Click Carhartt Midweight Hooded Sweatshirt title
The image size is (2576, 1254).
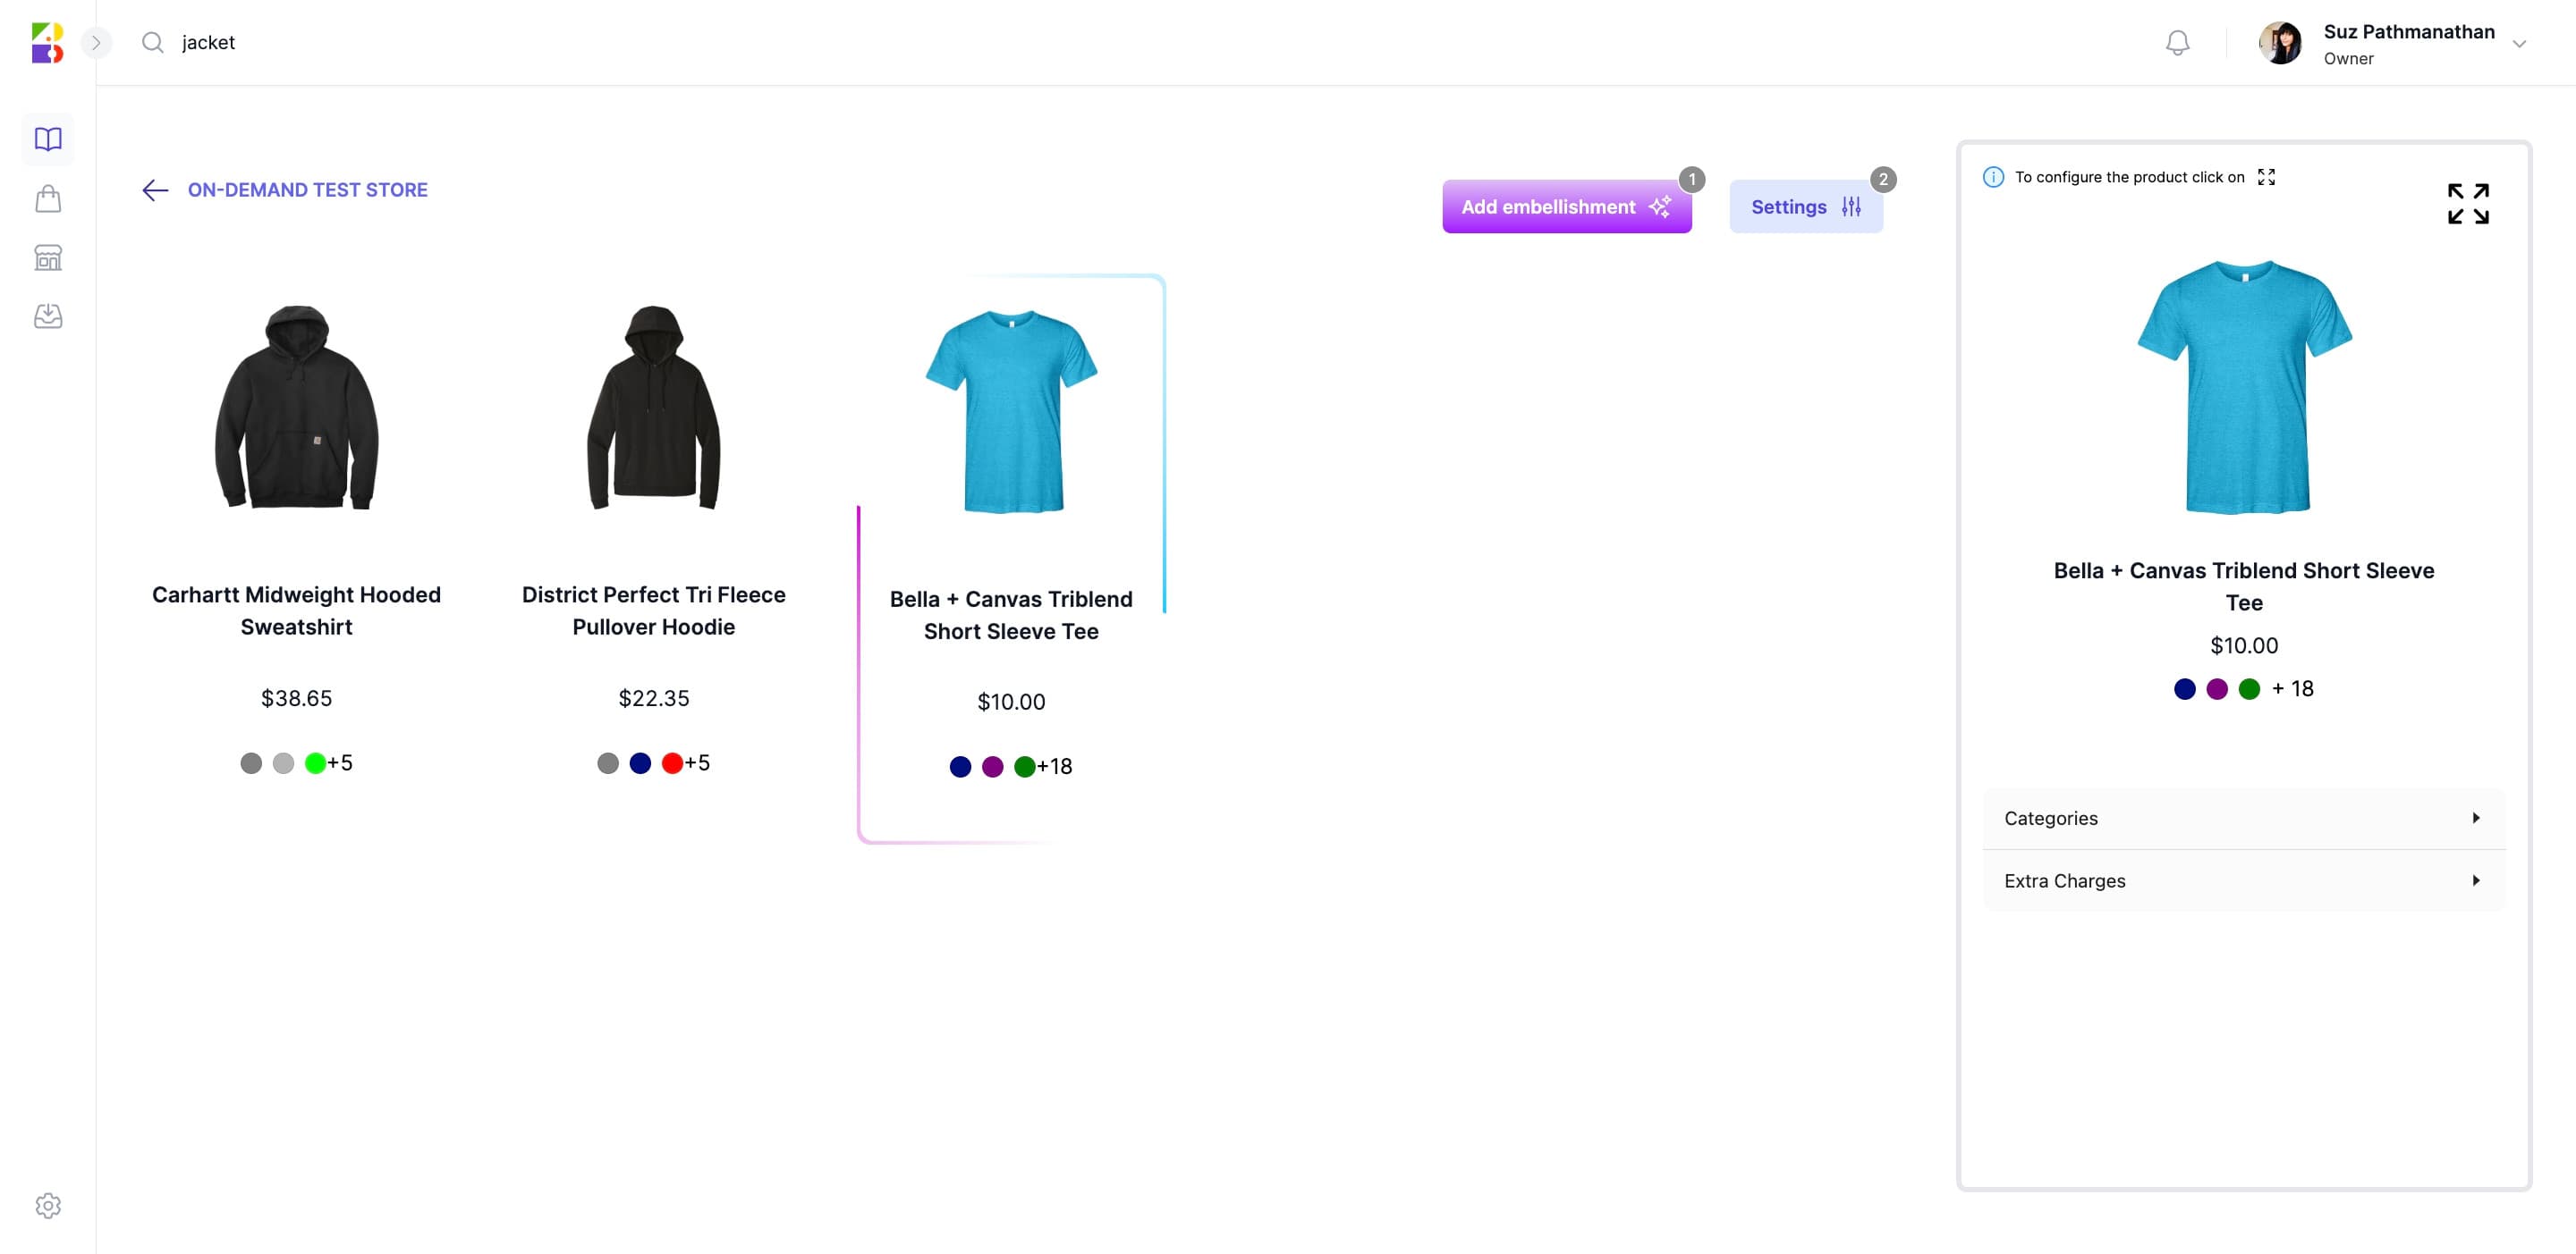297,610
